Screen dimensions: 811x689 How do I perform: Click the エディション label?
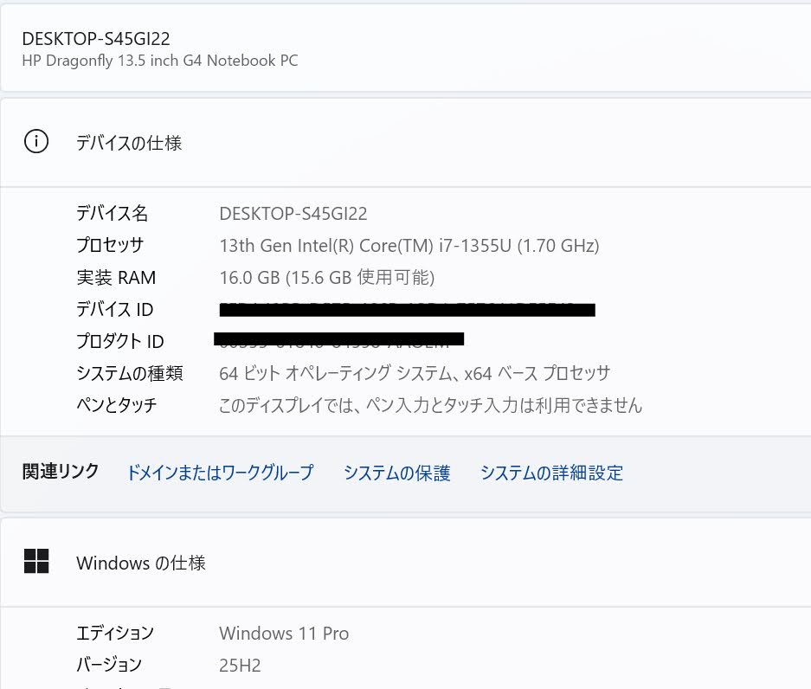coord(115,633)
